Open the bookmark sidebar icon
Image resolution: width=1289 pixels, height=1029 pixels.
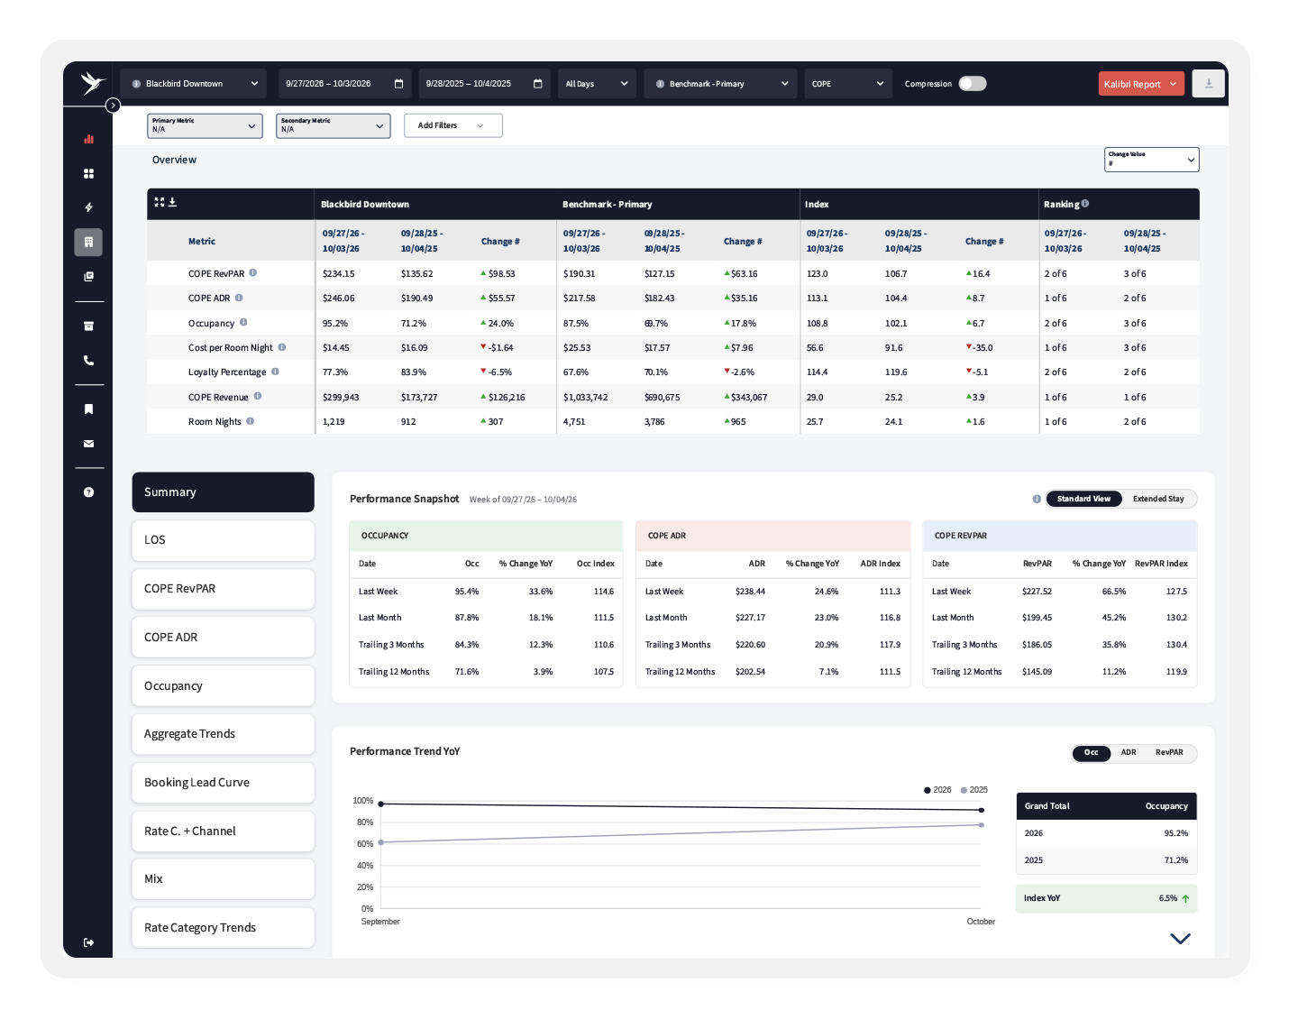pyautogui.click(x=88, y=409)
